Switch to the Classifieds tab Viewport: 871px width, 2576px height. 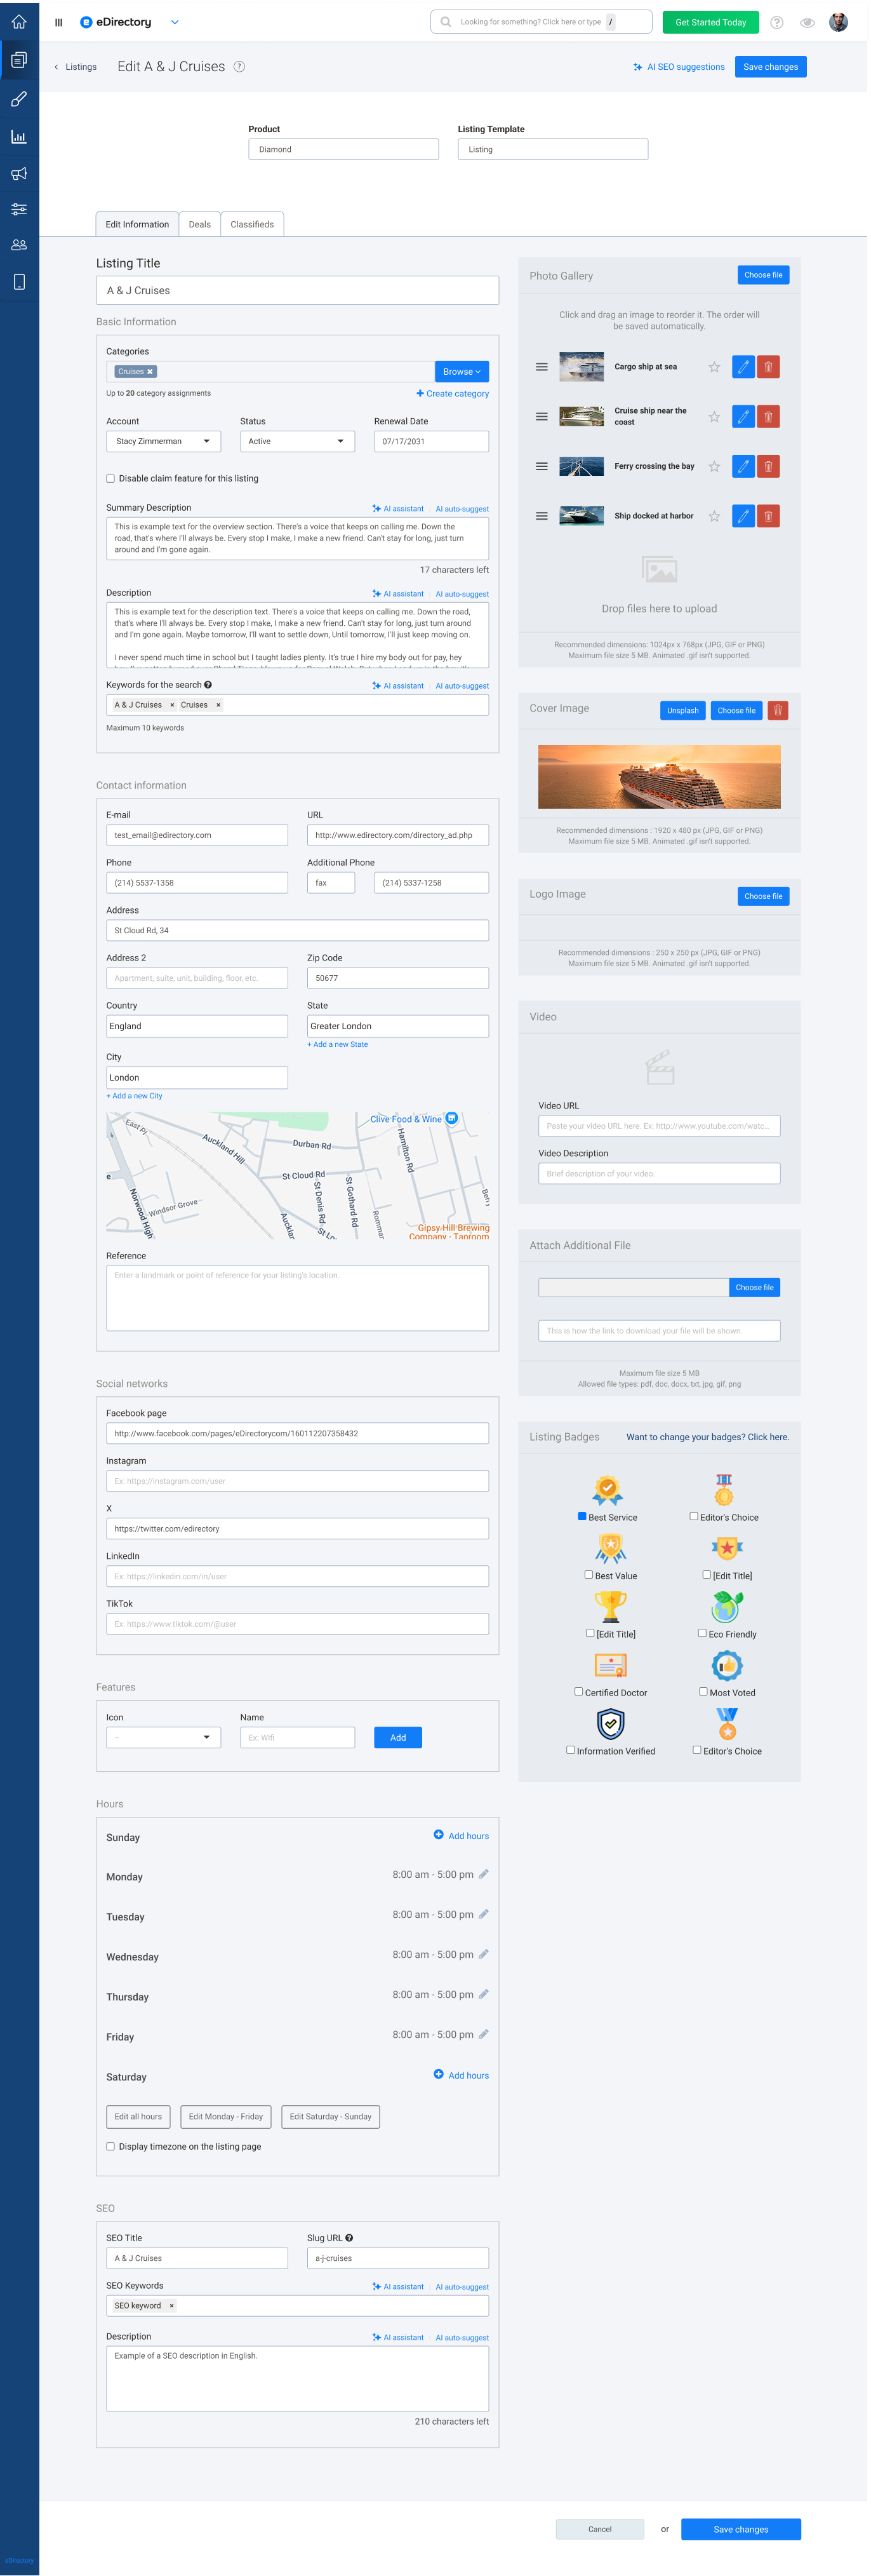(251, 224)
